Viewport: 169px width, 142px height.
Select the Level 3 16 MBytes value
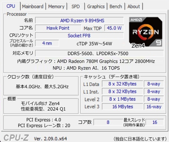[122, 106]
